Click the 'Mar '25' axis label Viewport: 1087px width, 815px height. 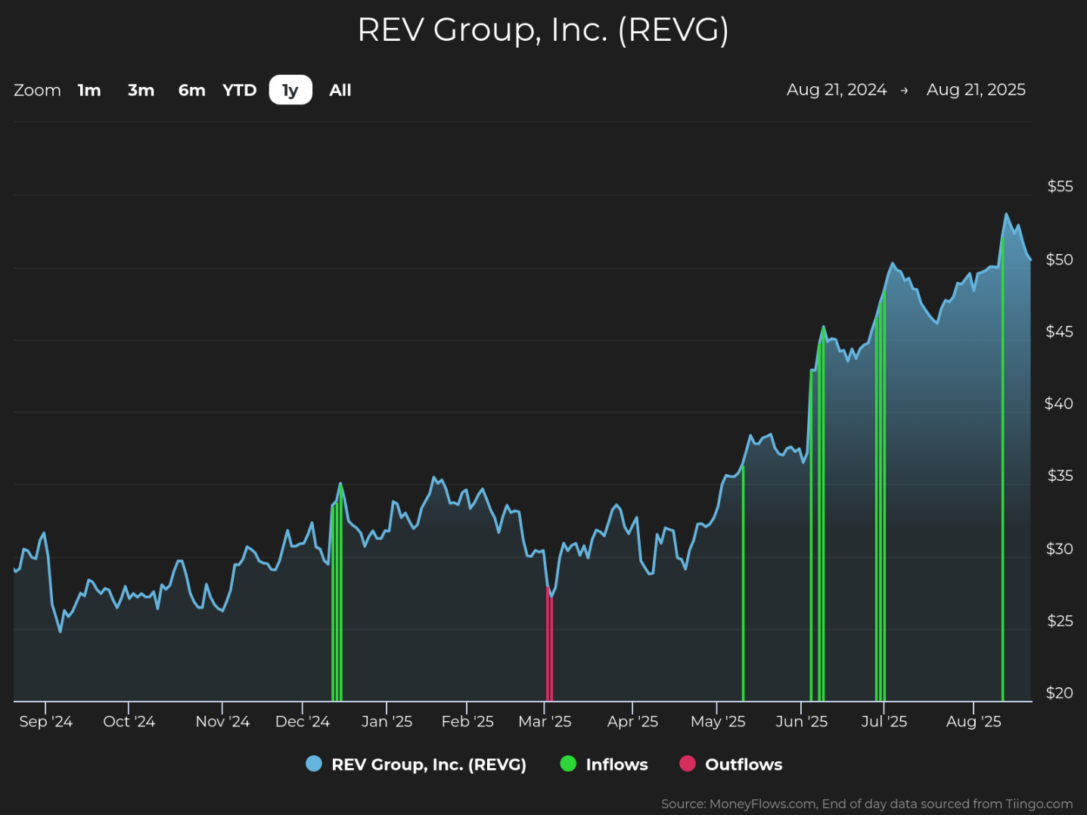pos(545,721)
